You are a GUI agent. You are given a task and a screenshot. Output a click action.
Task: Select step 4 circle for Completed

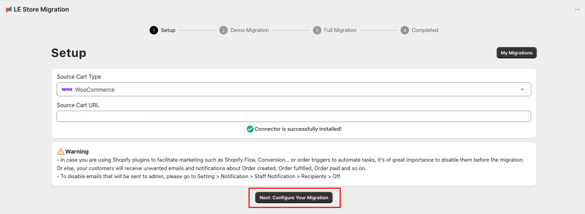[x=405, y=30]
